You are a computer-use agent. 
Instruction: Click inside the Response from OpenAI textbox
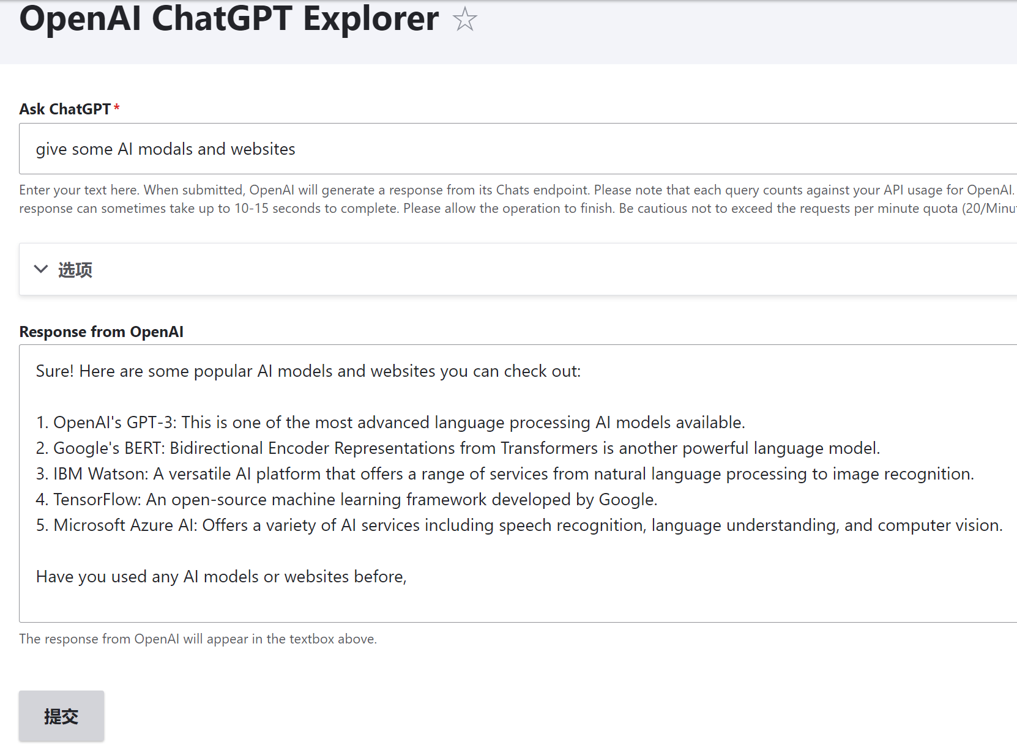pyautogui.click(x=518, y=483)
